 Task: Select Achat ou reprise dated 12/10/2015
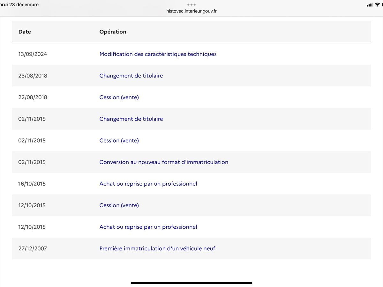148,227
